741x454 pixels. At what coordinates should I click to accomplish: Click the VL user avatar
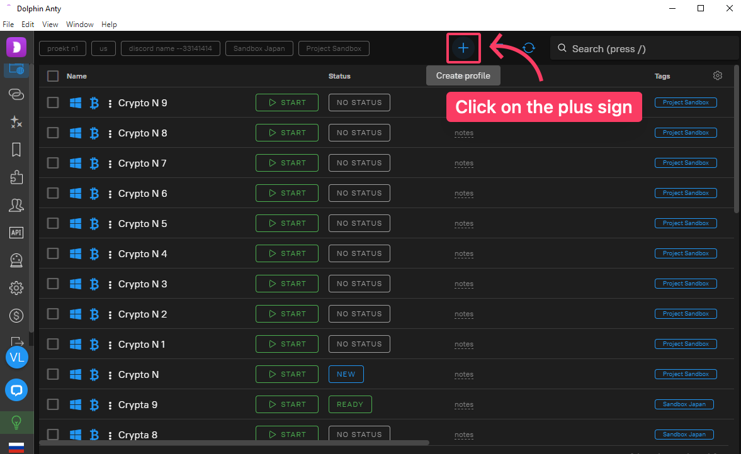(17, 357)
